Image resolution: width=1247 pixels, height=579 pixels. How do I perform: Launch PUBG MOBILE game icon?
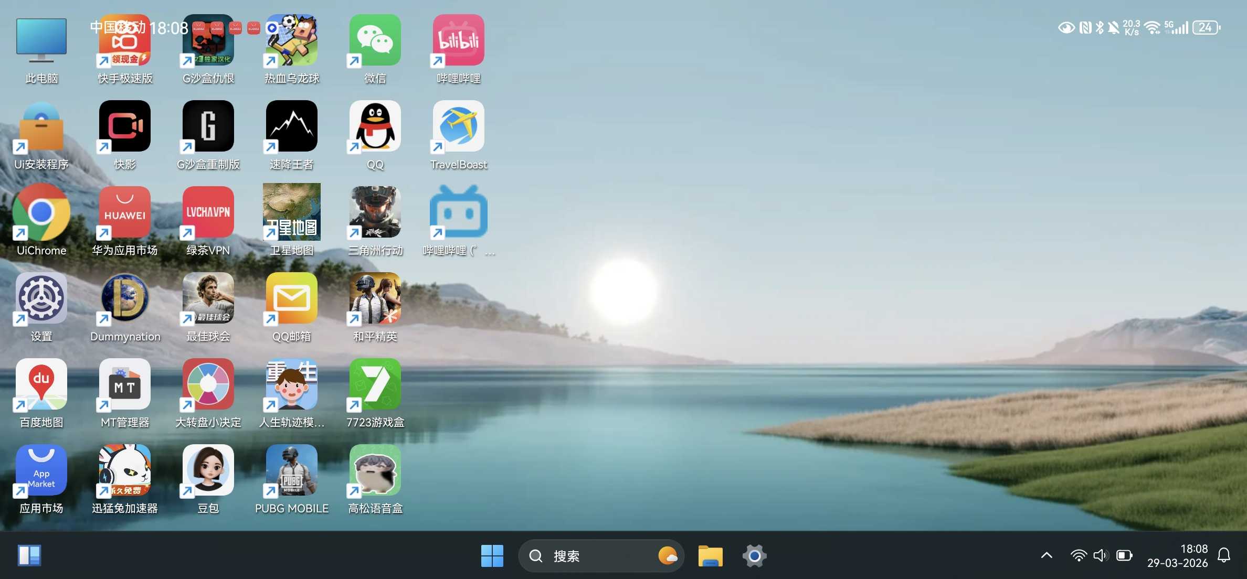291,470
